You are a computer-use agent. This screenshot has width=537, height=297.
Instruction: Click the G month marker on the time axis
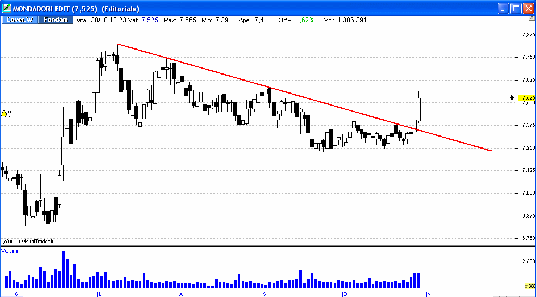pyautogui.click(x=15, y=294)
